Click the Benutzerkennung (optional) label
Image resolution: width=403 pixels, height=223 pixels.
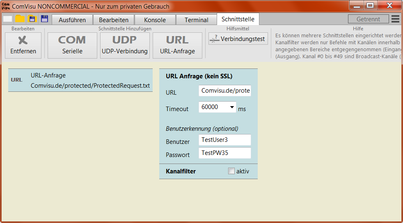pos(202,129)
